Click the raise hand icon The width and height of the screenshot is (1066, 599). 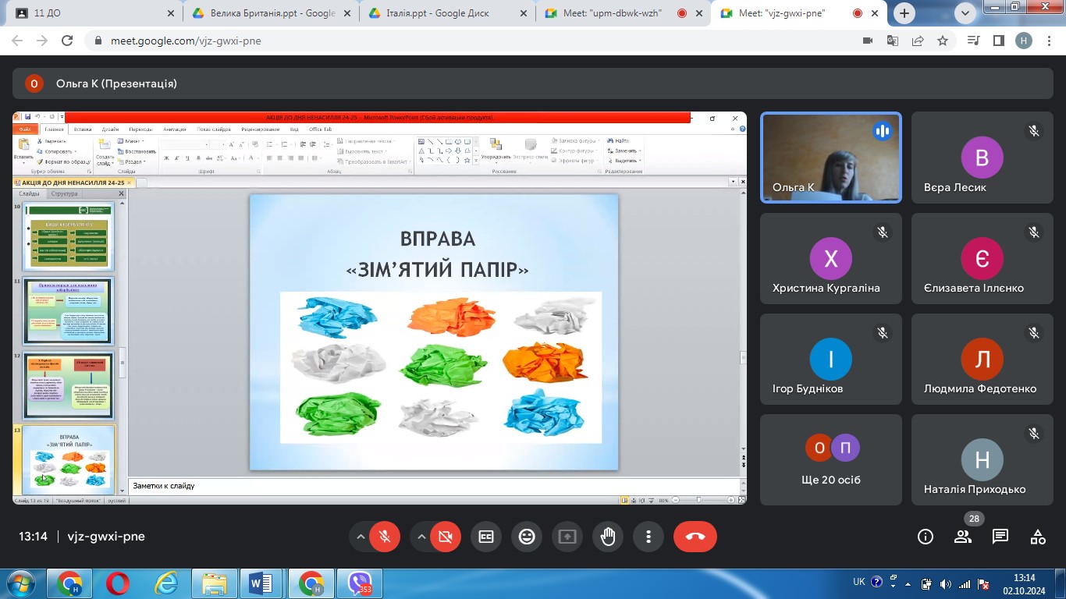(x=608, y=537)
